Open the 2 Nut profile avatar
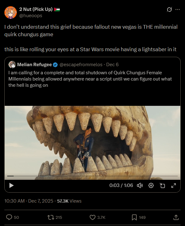 tap(11, 12)
